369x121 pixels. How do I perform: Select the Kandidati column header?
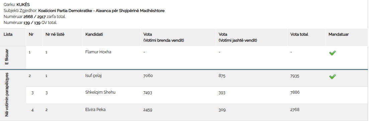coord(94,34)
